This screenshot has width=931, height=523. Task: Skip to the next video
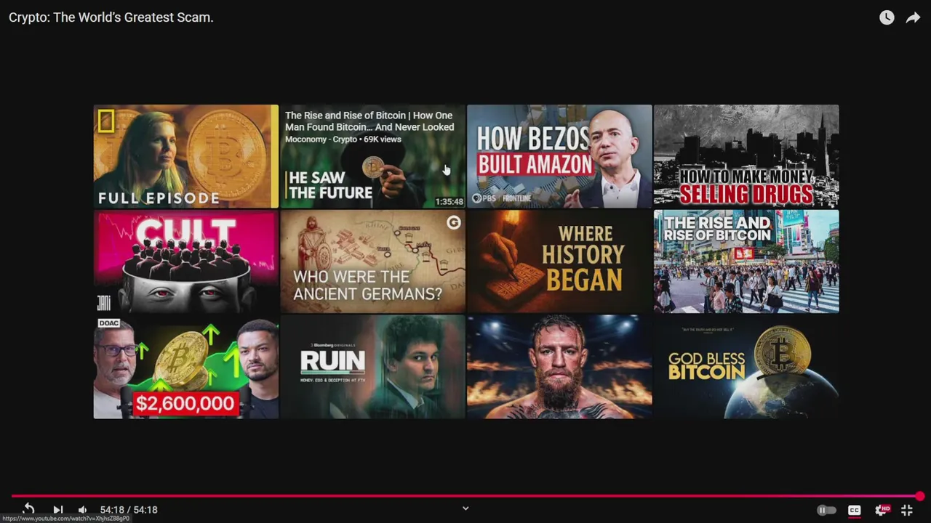(58, 510)
